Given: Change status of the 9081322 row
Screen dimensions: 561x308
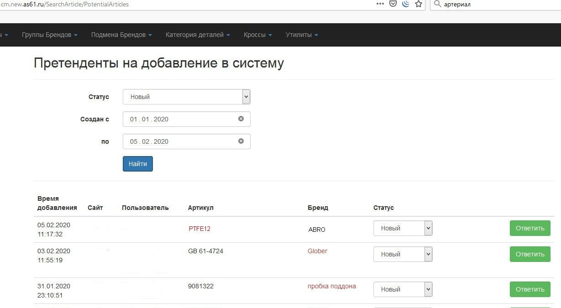Looking at the screenshot, I should pos(403,289).
